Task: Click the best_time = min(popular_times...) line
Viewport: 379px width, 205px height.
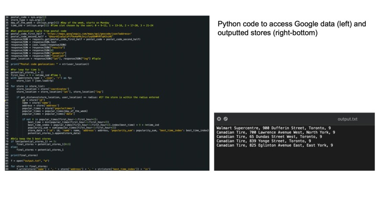Action: [x=68, y=122]
